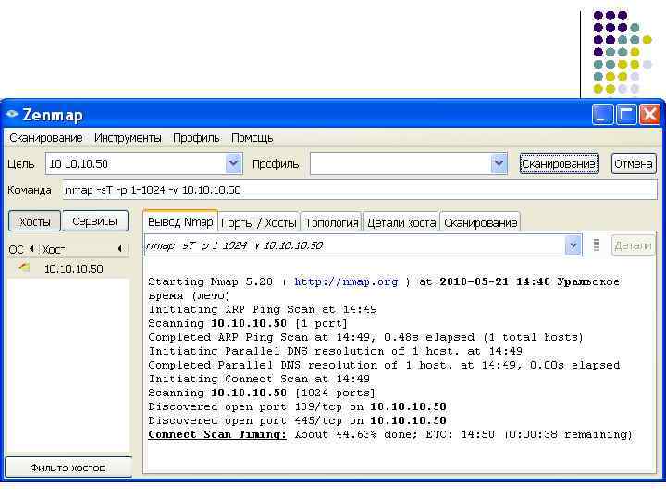This screenshot has height=500, width=666.
Task: Click the OS icon next to host 10.10.10.50
Action: [x=24, y=268]
